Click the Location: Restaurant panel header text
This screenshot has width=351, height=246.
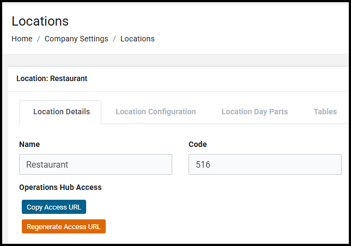(x=52, y=78)
